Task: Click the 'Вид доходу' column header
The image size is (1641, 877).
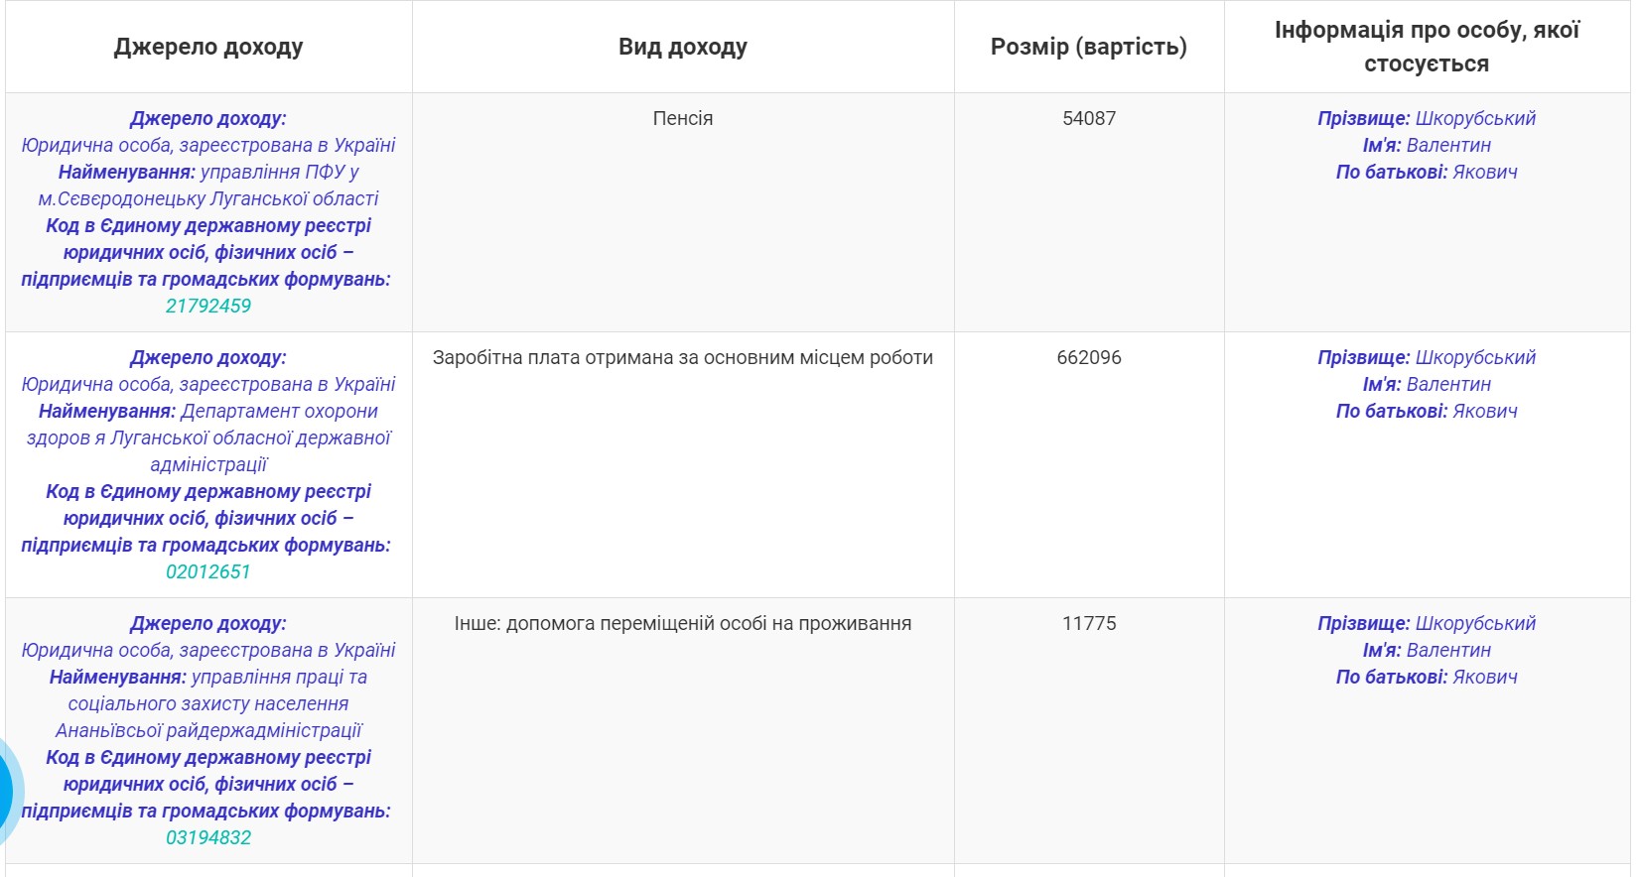Action: [683, 47]
